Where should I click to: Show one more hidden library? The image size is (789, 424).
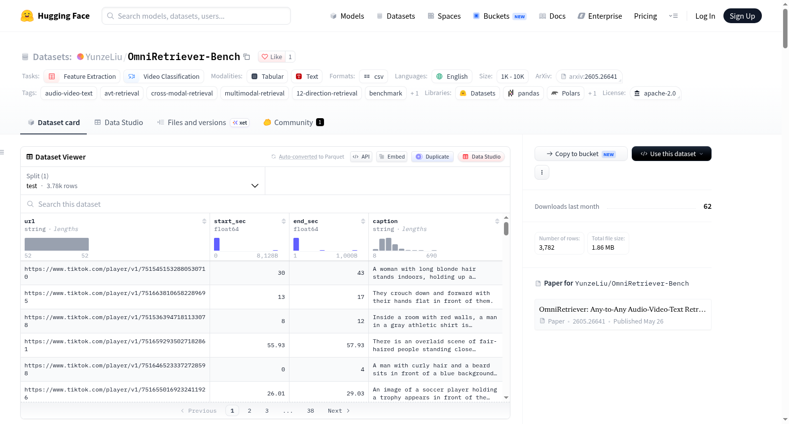[x=592, y=93]
